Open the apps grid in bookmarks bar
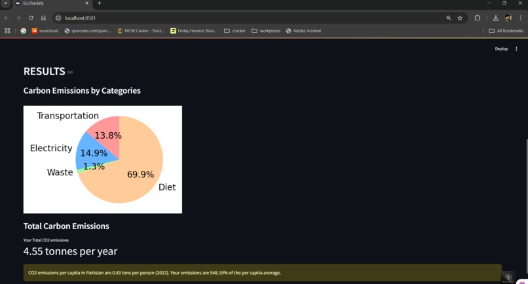Viewport: 528px width, 284px height. coord(7,31)
